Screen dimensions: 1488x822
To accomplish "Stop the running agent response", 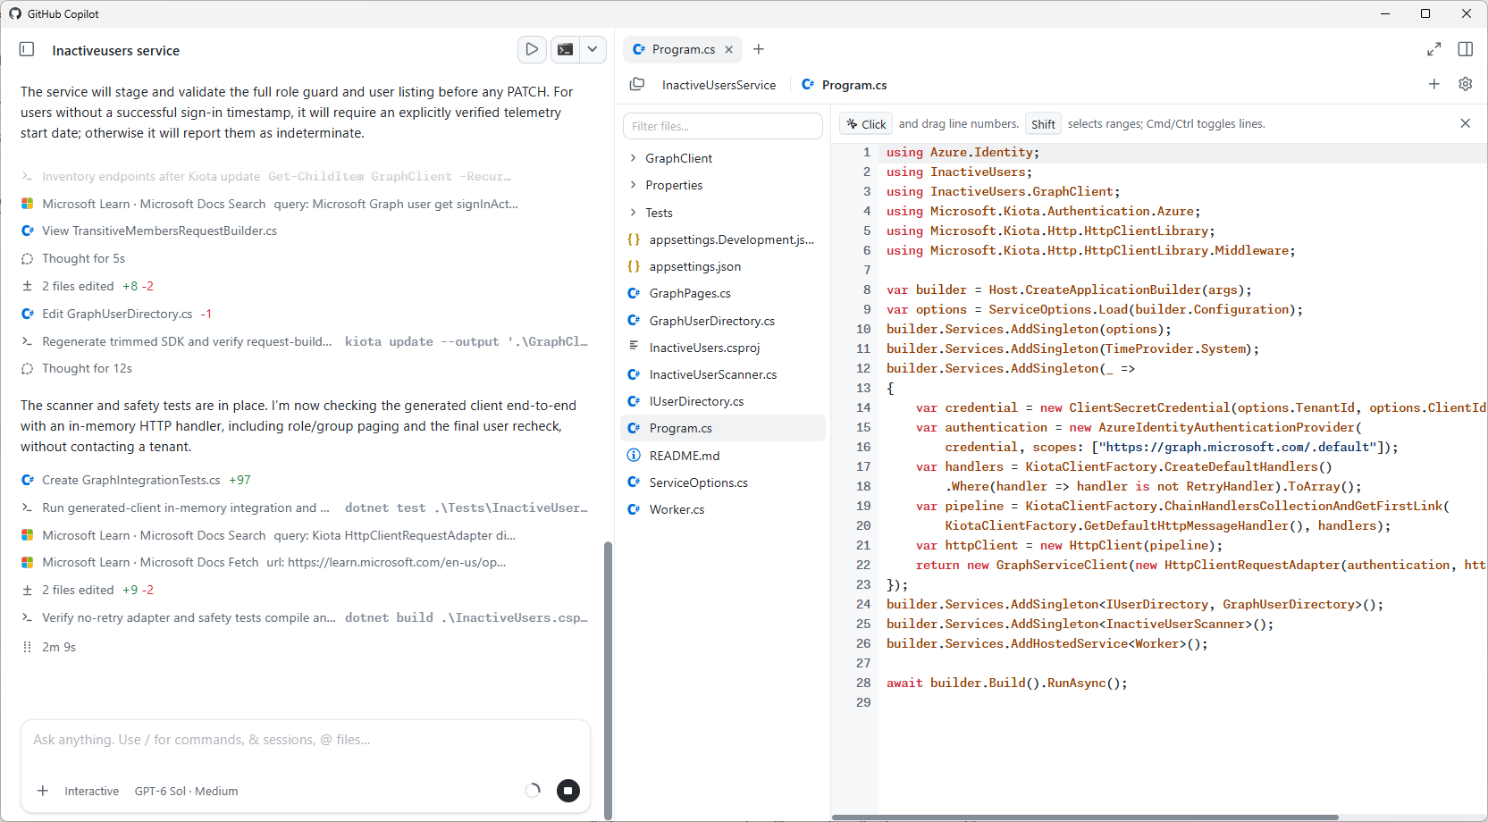I will tap(568, 791).
